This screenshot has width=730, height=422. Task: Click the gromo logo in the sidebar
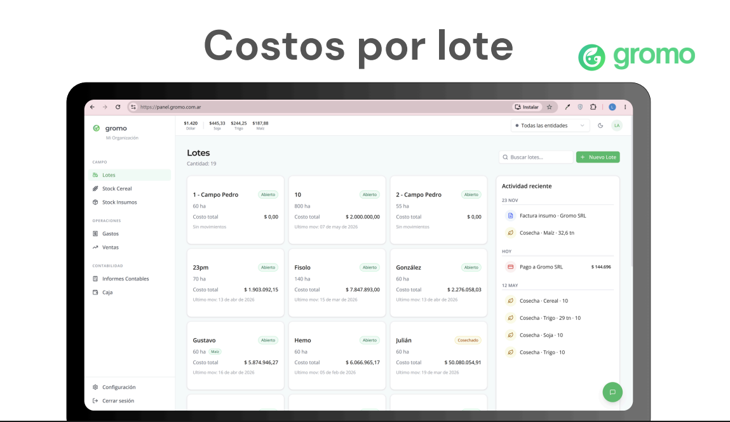pyautogui.click(x=110, y=128)
